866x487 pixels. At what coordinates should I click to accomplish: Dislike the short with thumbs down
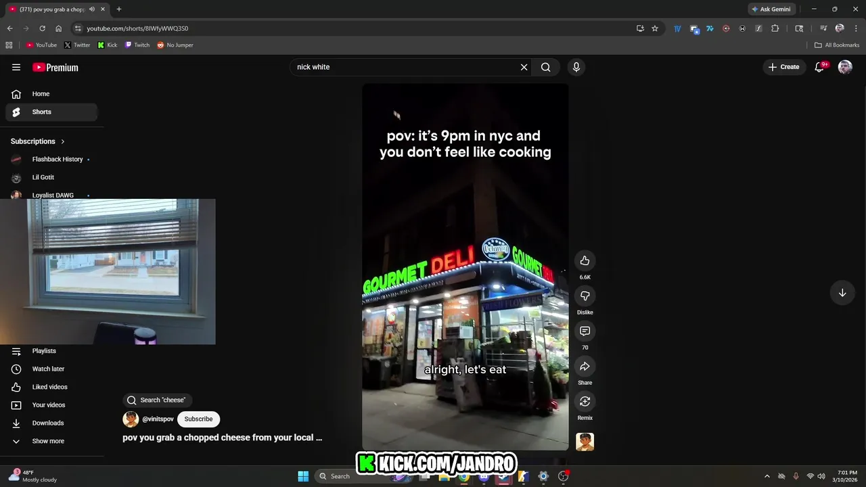point(585,296)
